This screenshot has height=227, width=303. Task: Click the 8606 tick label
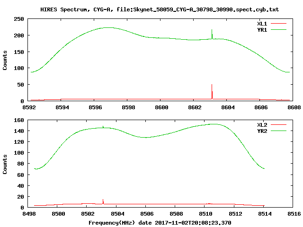click(261, 107)
